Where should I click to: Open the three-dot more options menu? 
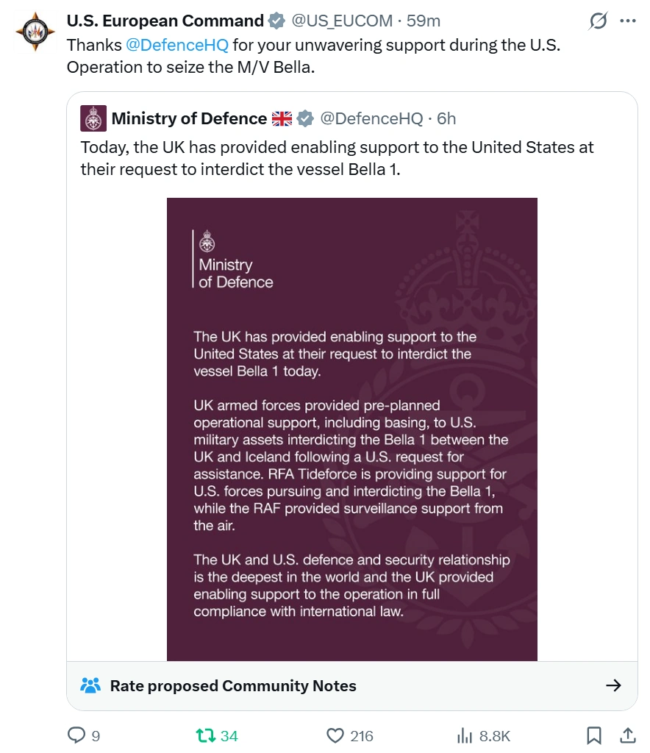click(x=627, y=21)
